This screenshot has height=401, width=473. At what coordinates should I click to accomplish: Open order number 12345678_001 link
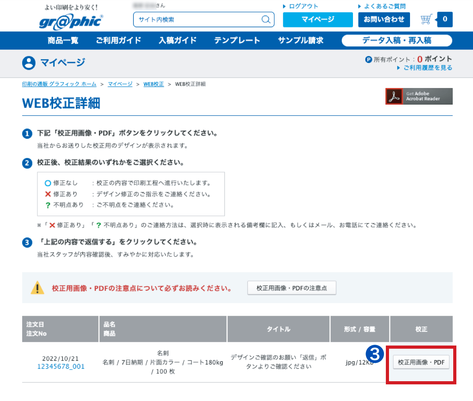click(x=61, y=367)
